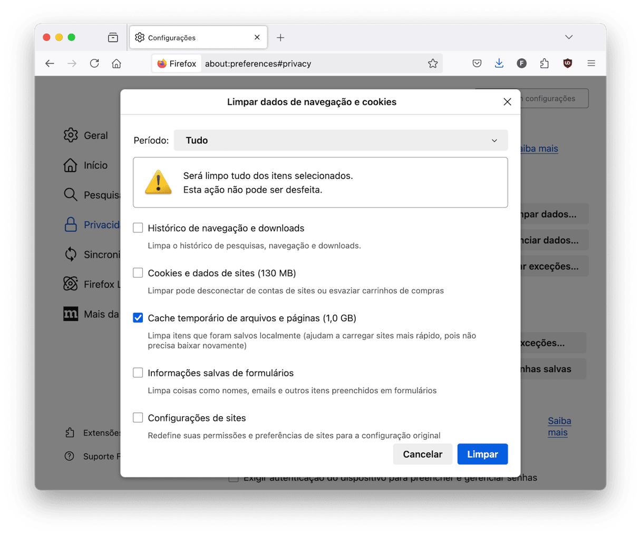Viewport: 641px width, 536px height.
Task: Click the uBlock shield extension icon
Action: (568, 64)
